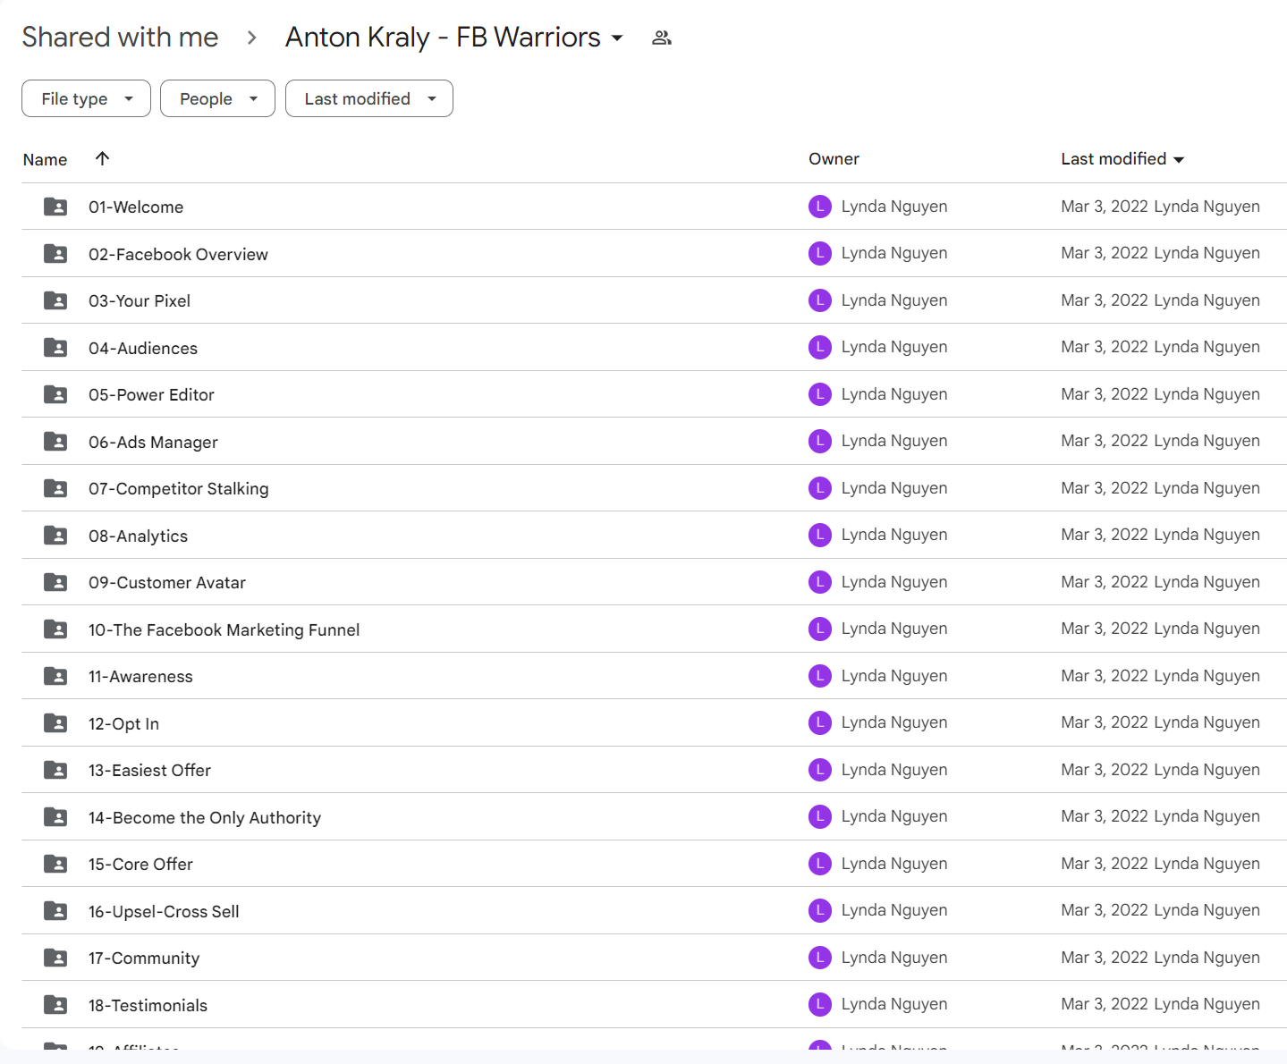Click folder icon for 08-Analytics
1287x1064 pixels.
[55, 536]
